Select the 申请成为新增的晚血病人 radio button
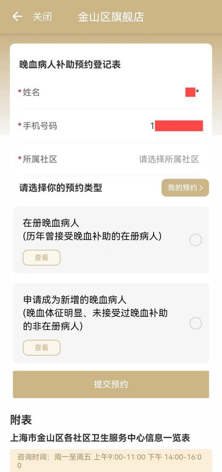222x472 pixels. 195,323
